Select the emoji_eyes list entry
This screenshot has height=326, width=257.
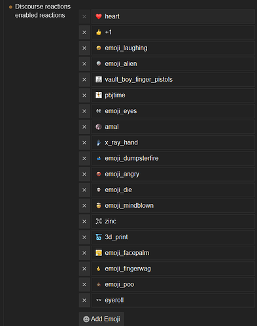pos(173,111)
